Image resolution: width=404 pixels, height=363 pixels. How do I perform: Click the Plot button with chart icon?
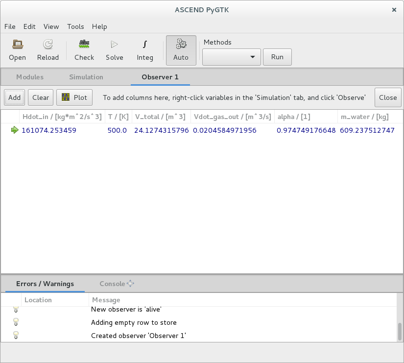click(x=74, y=97)
